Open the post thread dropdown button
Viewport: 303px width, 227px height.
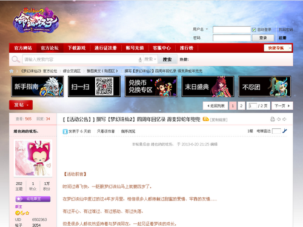pos(21,105)
